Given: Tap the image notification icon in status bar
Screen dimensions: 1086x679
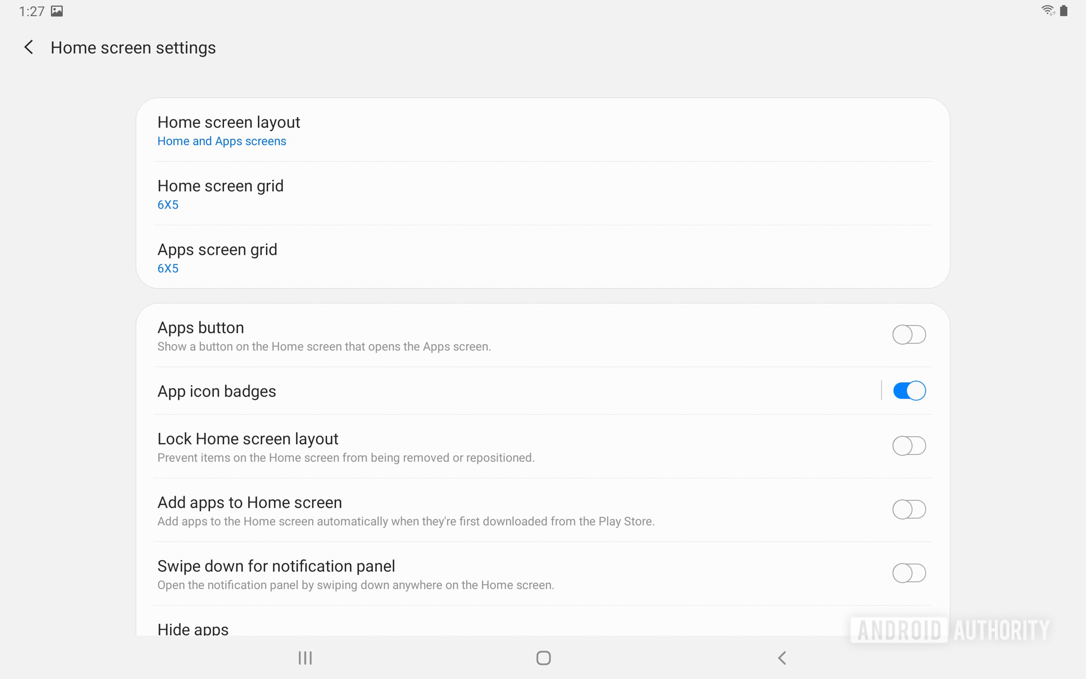Looking at the screenshot, I should pyautogui.click(x=57, y=11).
